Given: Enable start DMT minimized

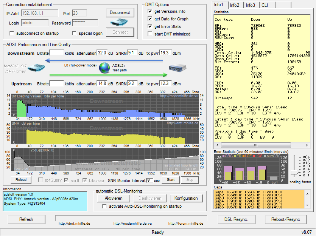Looking at the screenshot, I should (150, 34).
